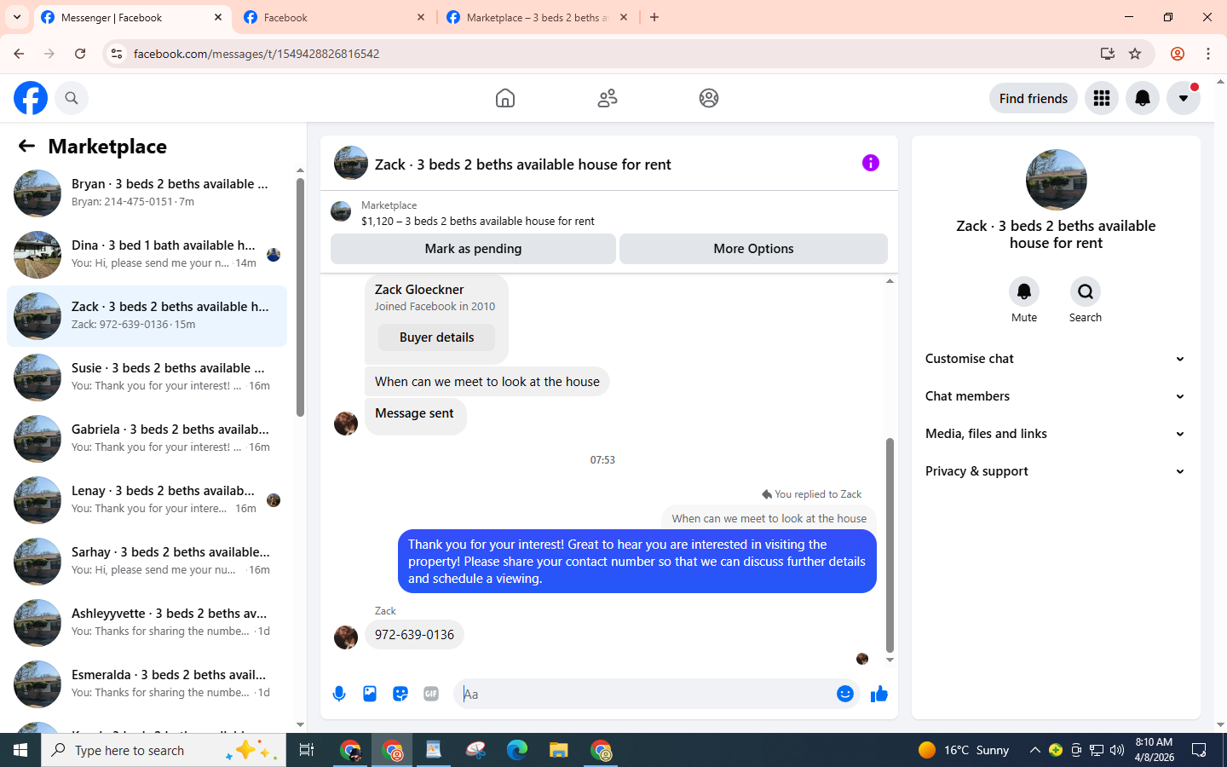Switch to the Marketplace 3 beds tab
This screenshot has width=1227, height=767.
pyautogui.click(x=537, y=17)
